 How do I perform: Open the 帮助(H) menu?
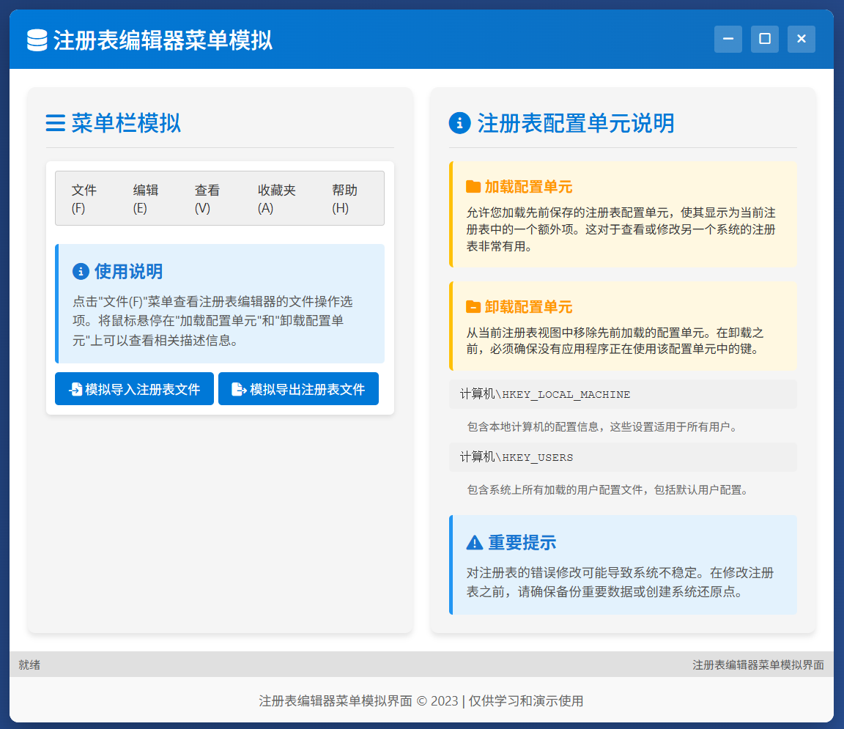pos(344,199)
